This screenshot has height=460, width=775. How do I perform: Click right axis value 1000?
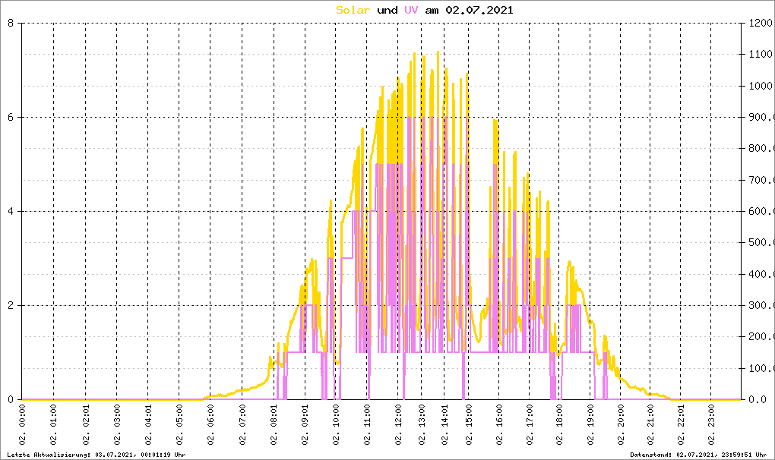click(761, 86)
